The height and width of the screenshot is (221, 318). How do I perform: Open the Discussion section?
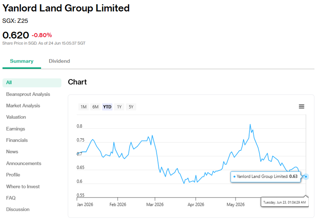coord(18,209)
